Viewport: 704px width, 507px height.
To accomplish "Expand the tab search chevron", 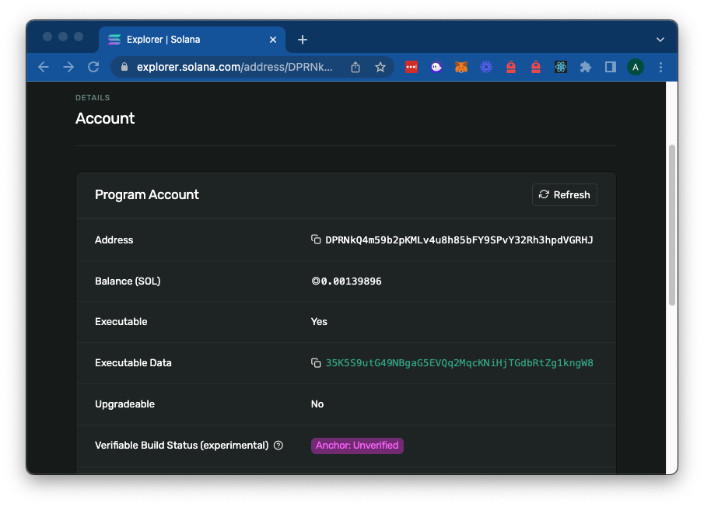I will (660, 40).
